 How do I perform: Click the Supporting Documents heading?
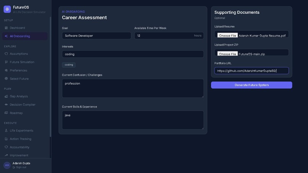[x=237, y=12]
